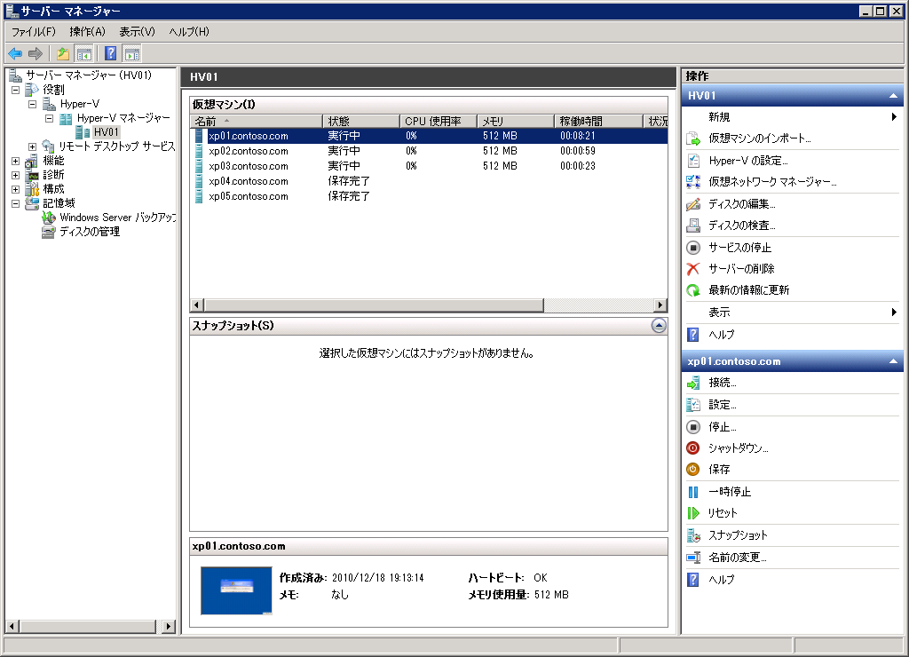
Task: Click the 接続 connect icon
Action: click(x=693, y=383)
